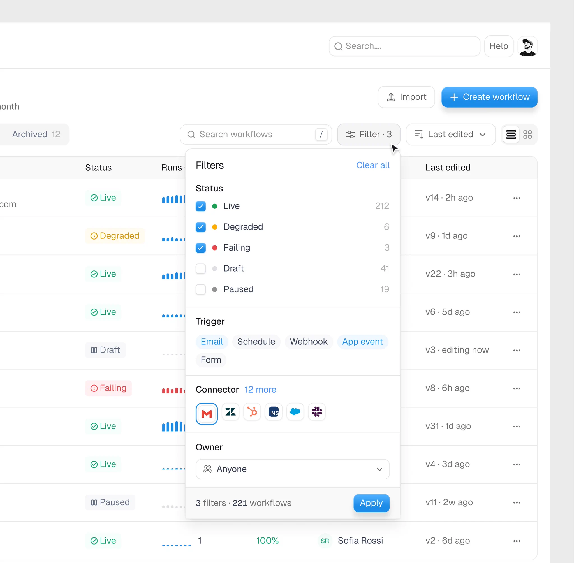This screenshot has width=574, height=563.
Task: Select the HubSpot connector icon
Action: tap(252, 411)
